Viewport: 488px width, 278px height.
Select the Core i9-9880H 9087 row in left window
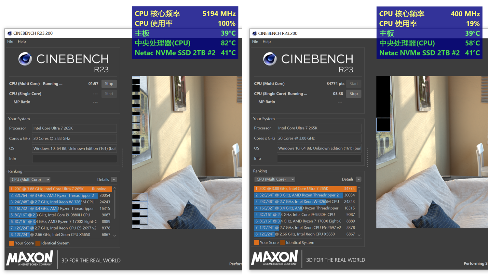[x=61, y=215]
